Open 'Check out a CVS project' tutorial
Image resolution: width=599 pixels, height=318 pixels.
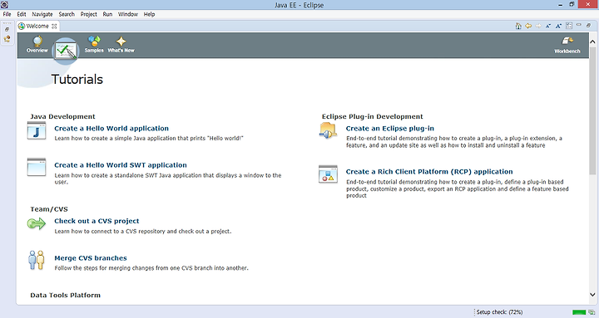point(97,221)
